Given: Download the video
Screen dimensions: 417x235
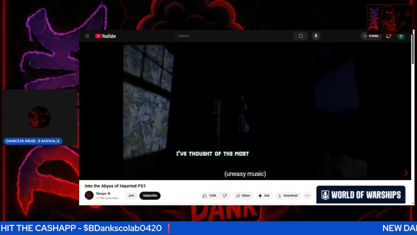Looking at the screenshot, I should coord(288,196).
